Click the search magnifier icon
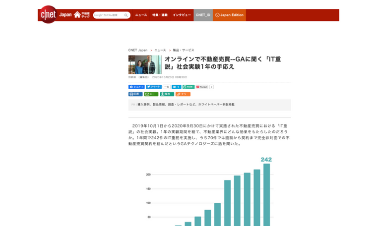 point(126,15)
